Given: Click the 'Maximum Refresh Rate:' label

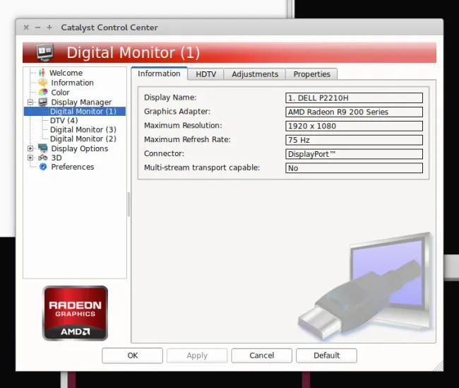Looking at the screenshot, I should point(187,139).
